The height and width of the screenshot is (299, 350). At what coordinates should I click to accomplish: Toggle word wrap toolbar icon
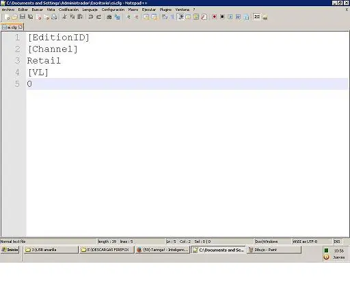pos(165,17)
